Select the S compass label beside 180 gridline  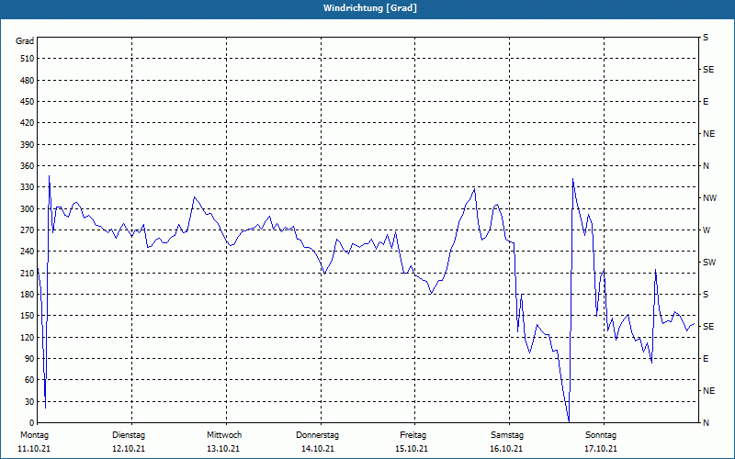tap(706, 295)
